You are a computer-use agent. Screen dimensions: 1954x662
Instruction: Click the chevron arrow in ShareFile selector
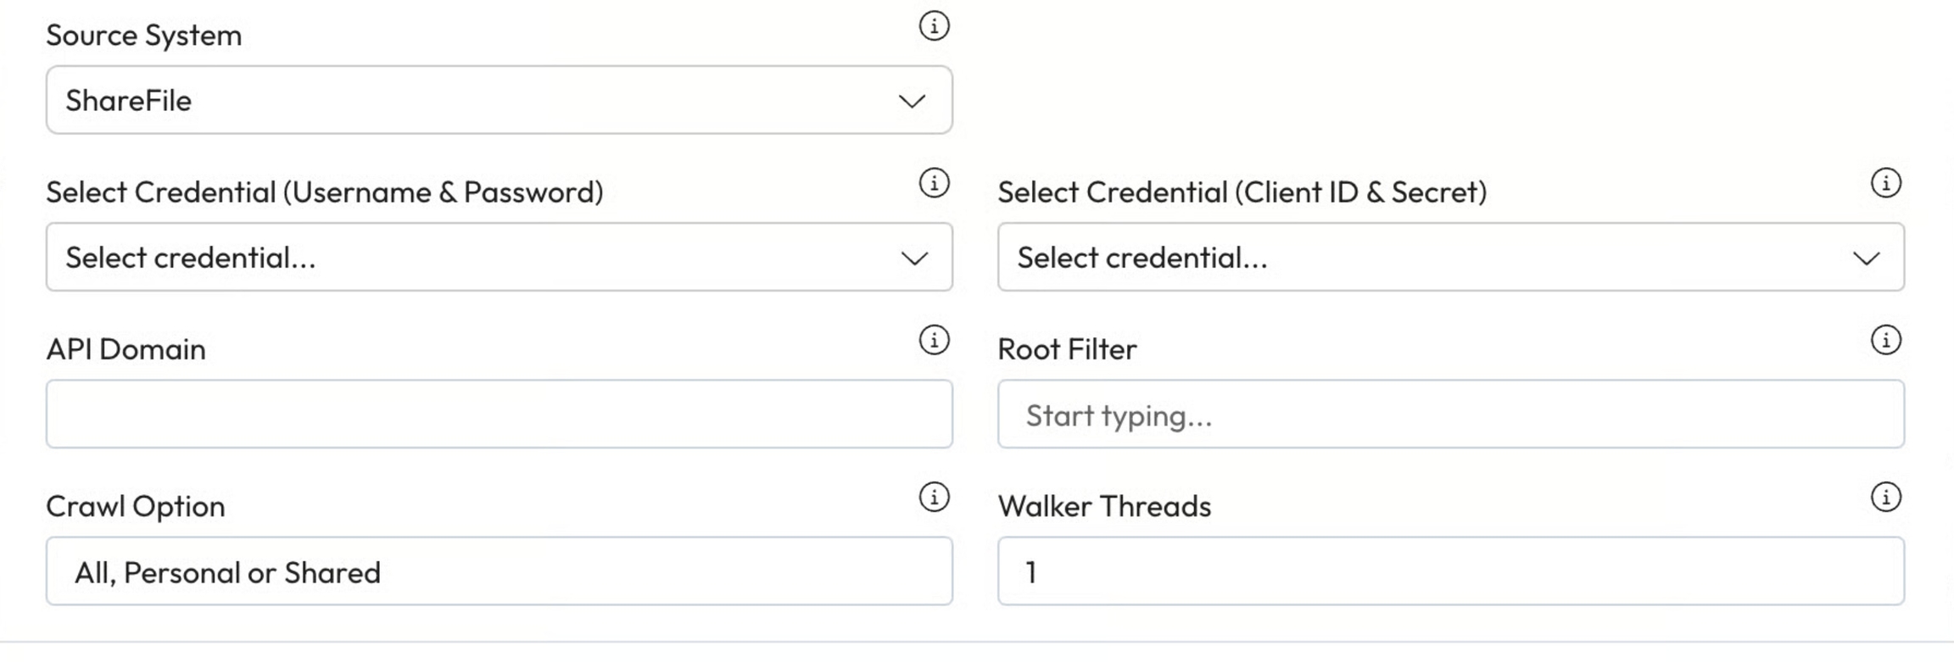[x=912, y=102]
